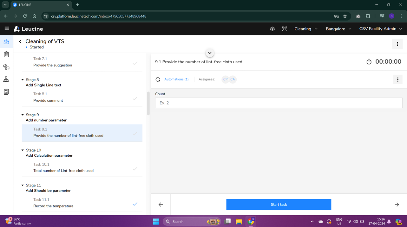Open the Bangalore facility dropdown
The width and height of the screenshot is (407, 227).
338,29
